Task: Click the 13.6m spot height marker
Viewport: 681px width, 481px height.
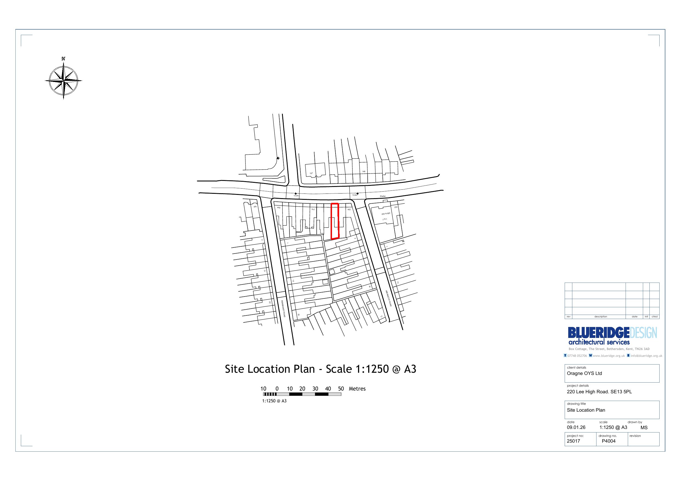Action: pyautogui.click(x=358, y=193)
